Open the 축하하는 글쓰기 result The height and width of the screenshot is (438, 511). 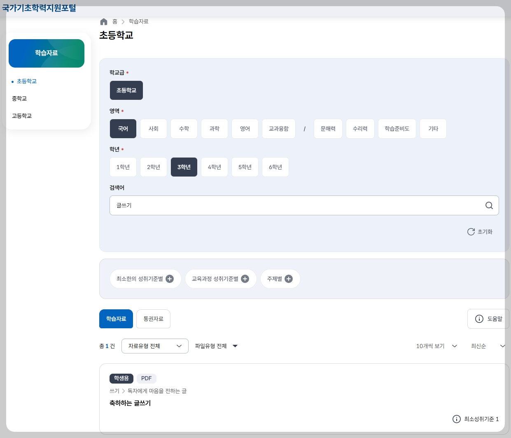tap(130, 403)
